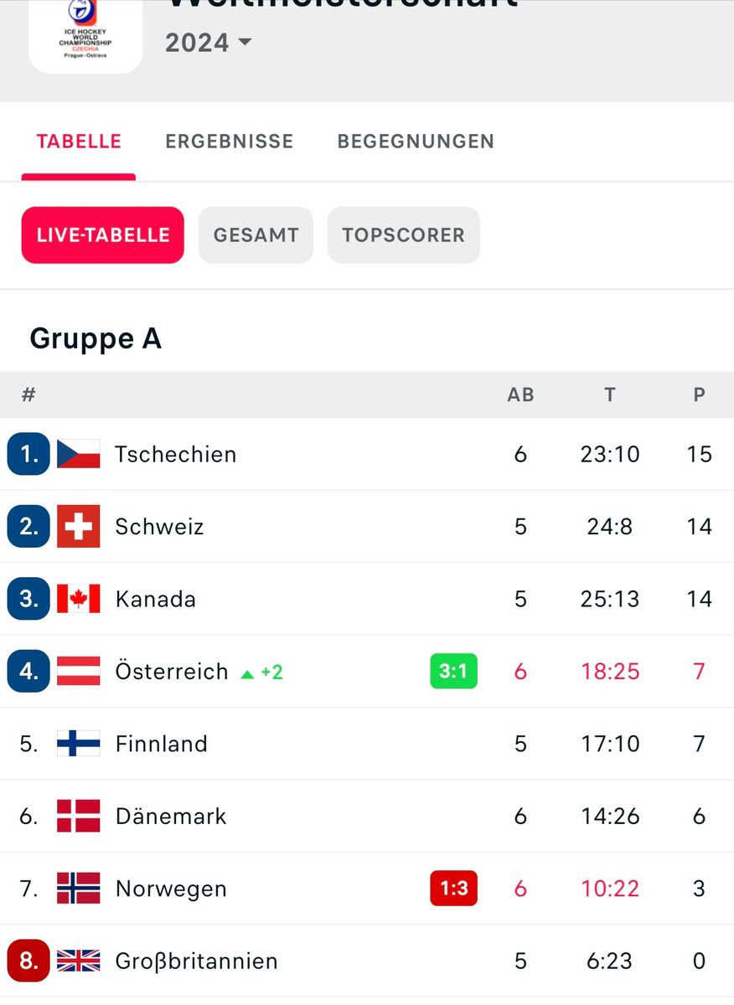The image size is (734, 1005).
Task: Click the Czech flag icon
Action: pyautogui.click(x=79, y=454)
